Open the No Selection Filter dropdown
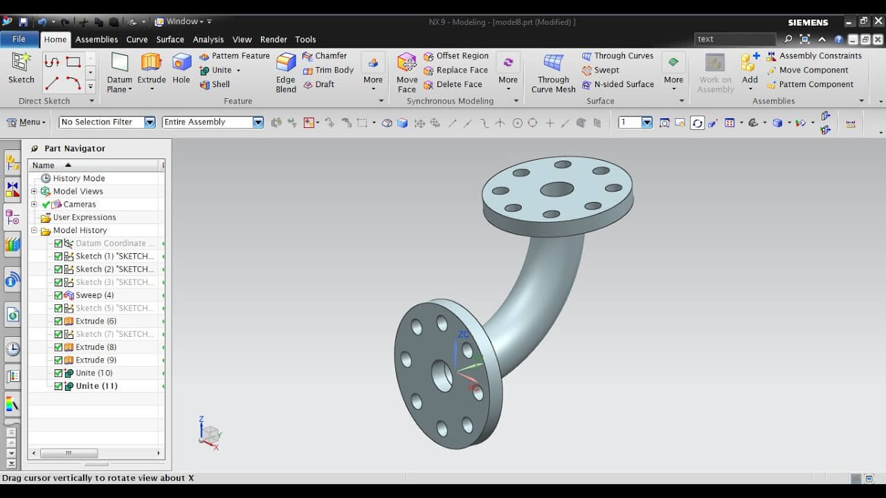This screenshot has width=886, height=498. click(x=107, y=122)
